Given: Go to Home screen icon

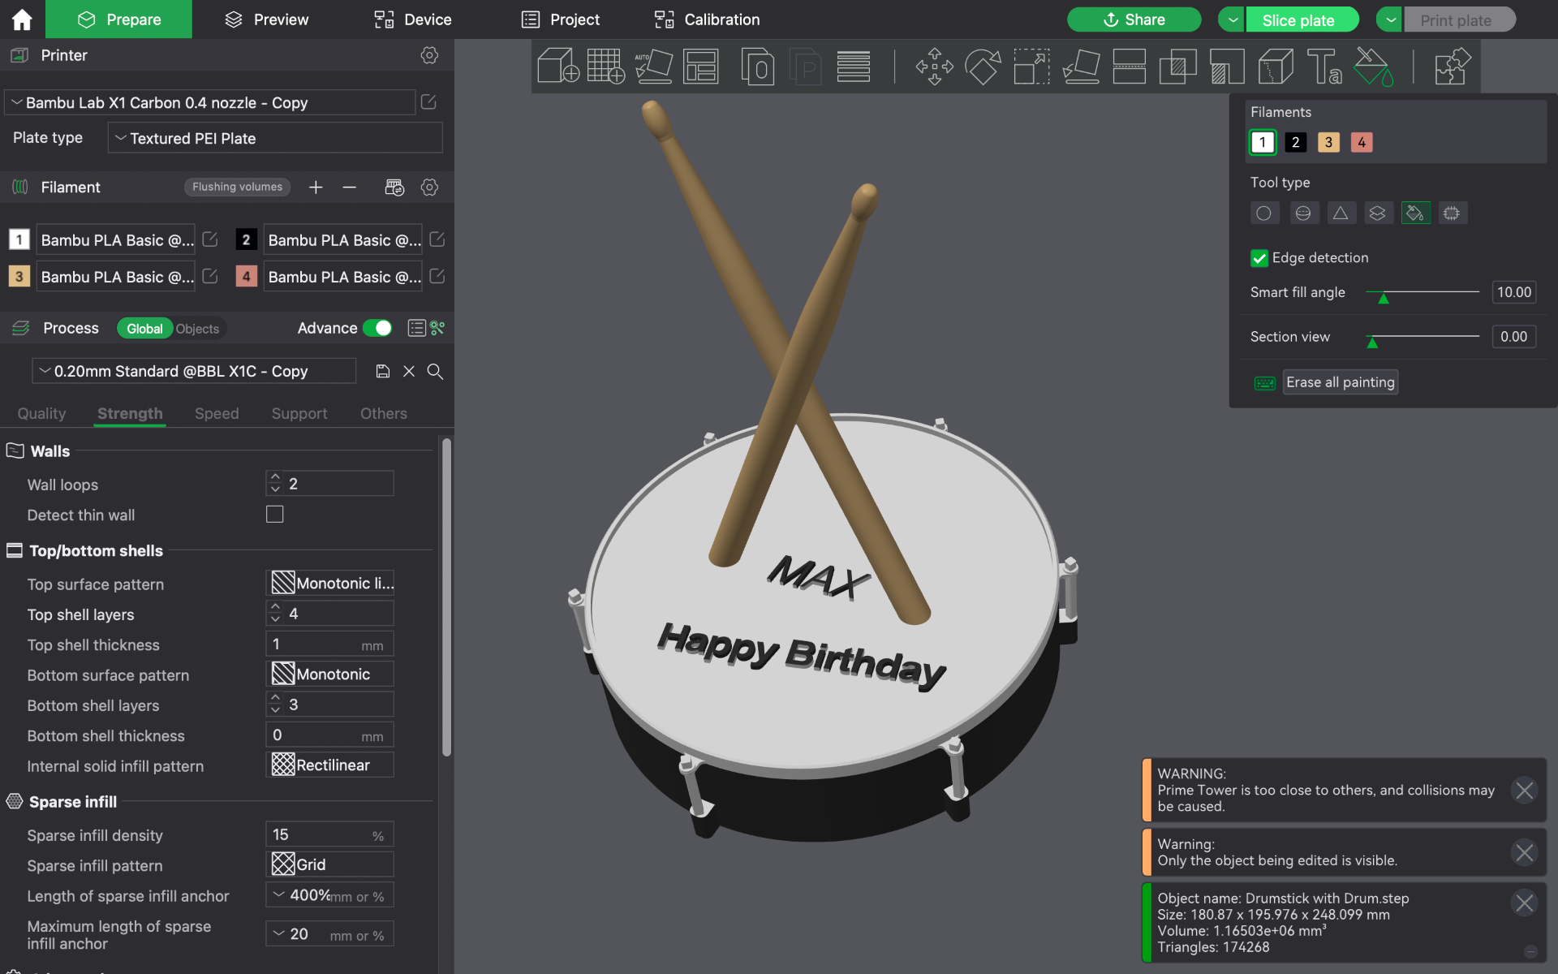Looking at the screenshot, I should [22, 19].
